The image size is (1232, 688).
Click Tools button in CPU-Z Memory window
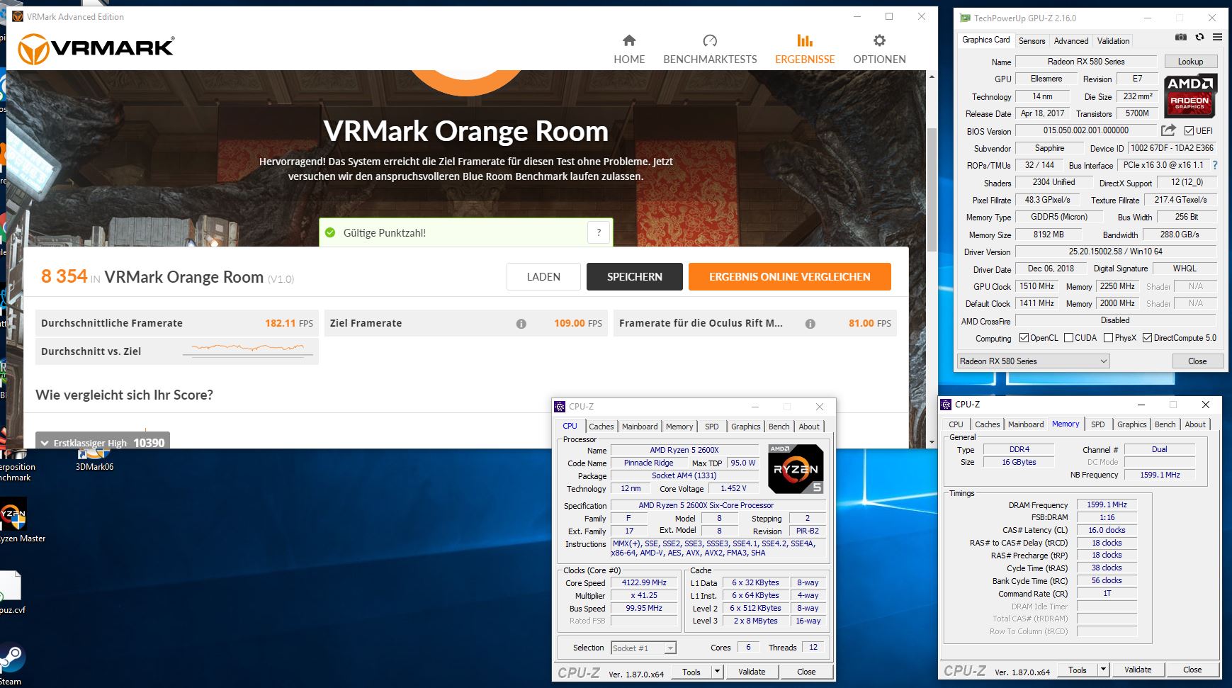pos(1077,670)
